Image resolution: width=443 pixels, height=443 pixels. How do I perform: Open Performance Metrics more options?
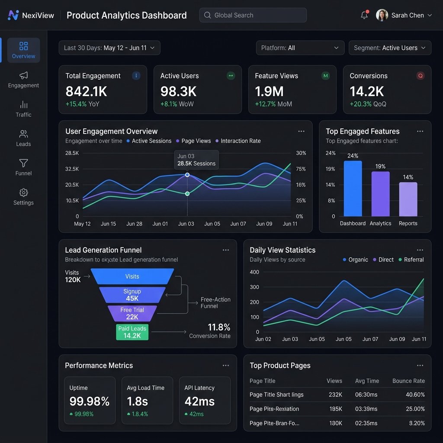225,365
